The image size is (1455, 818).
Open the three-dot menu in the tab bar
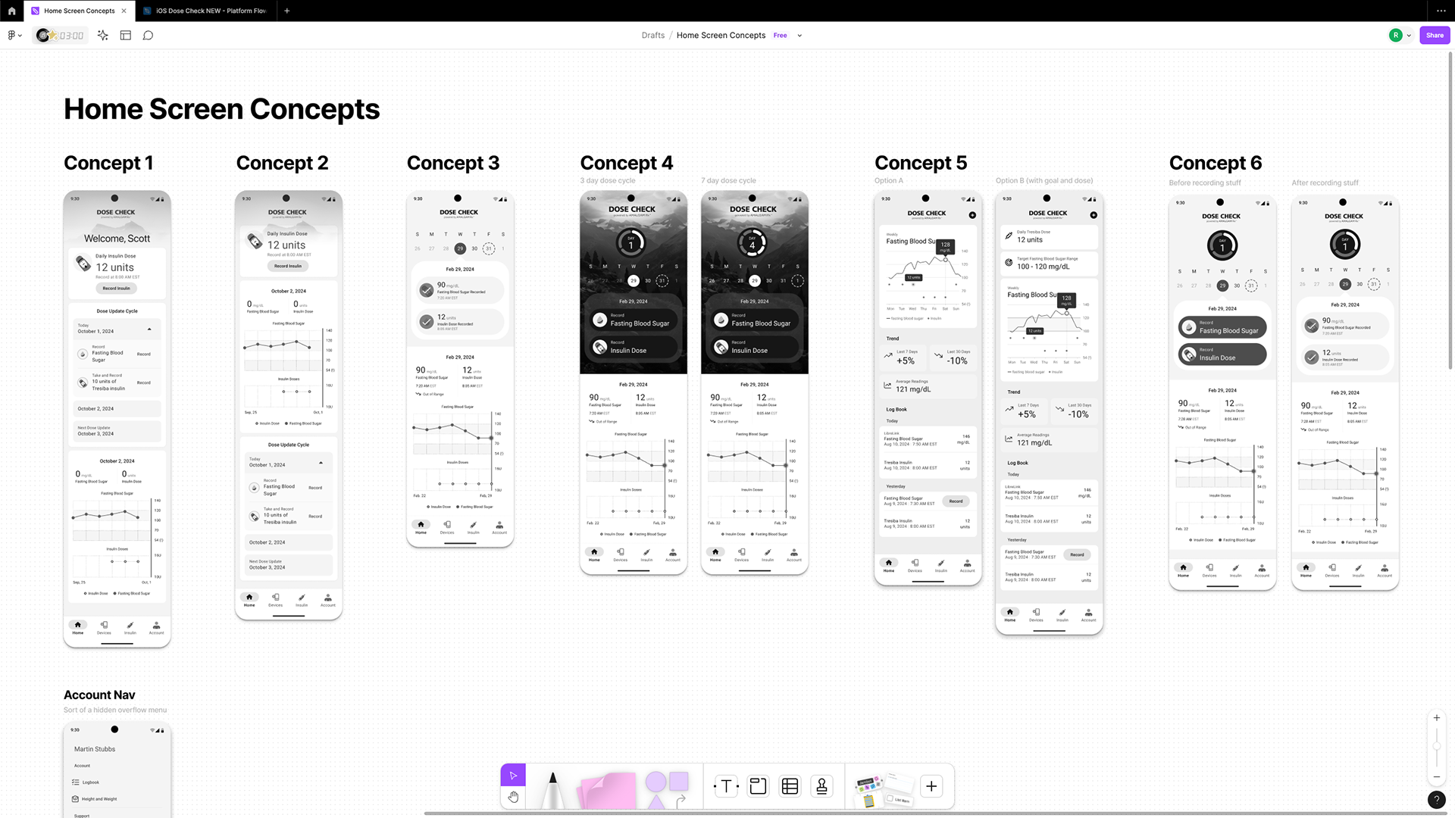(x=1441, y=11)
